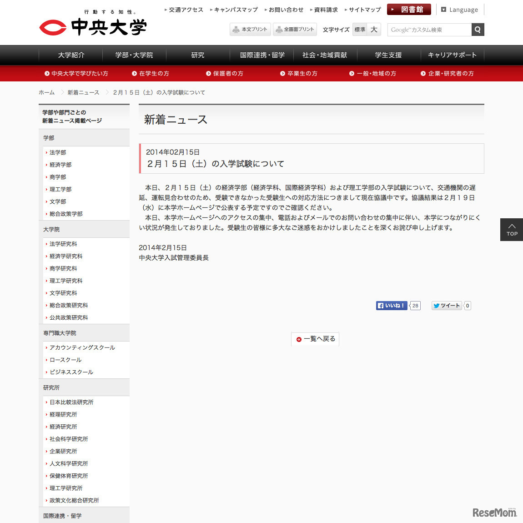
Task: Click the Twitter ツイート icon
Action: point(436,306)
